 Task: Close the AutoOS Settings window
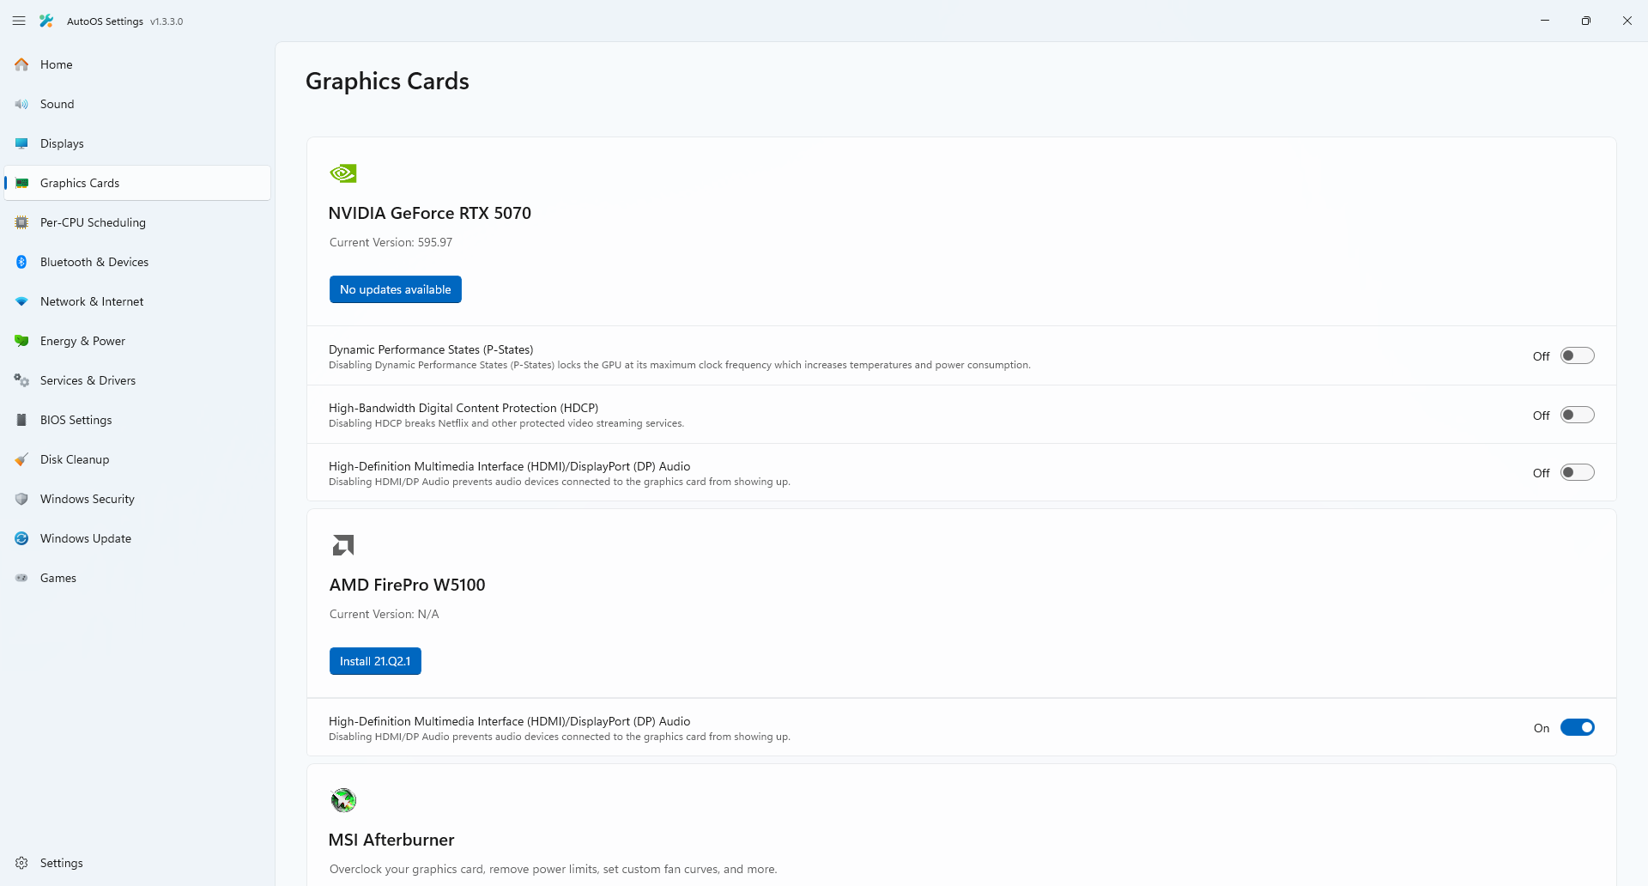coord(1627,21)
